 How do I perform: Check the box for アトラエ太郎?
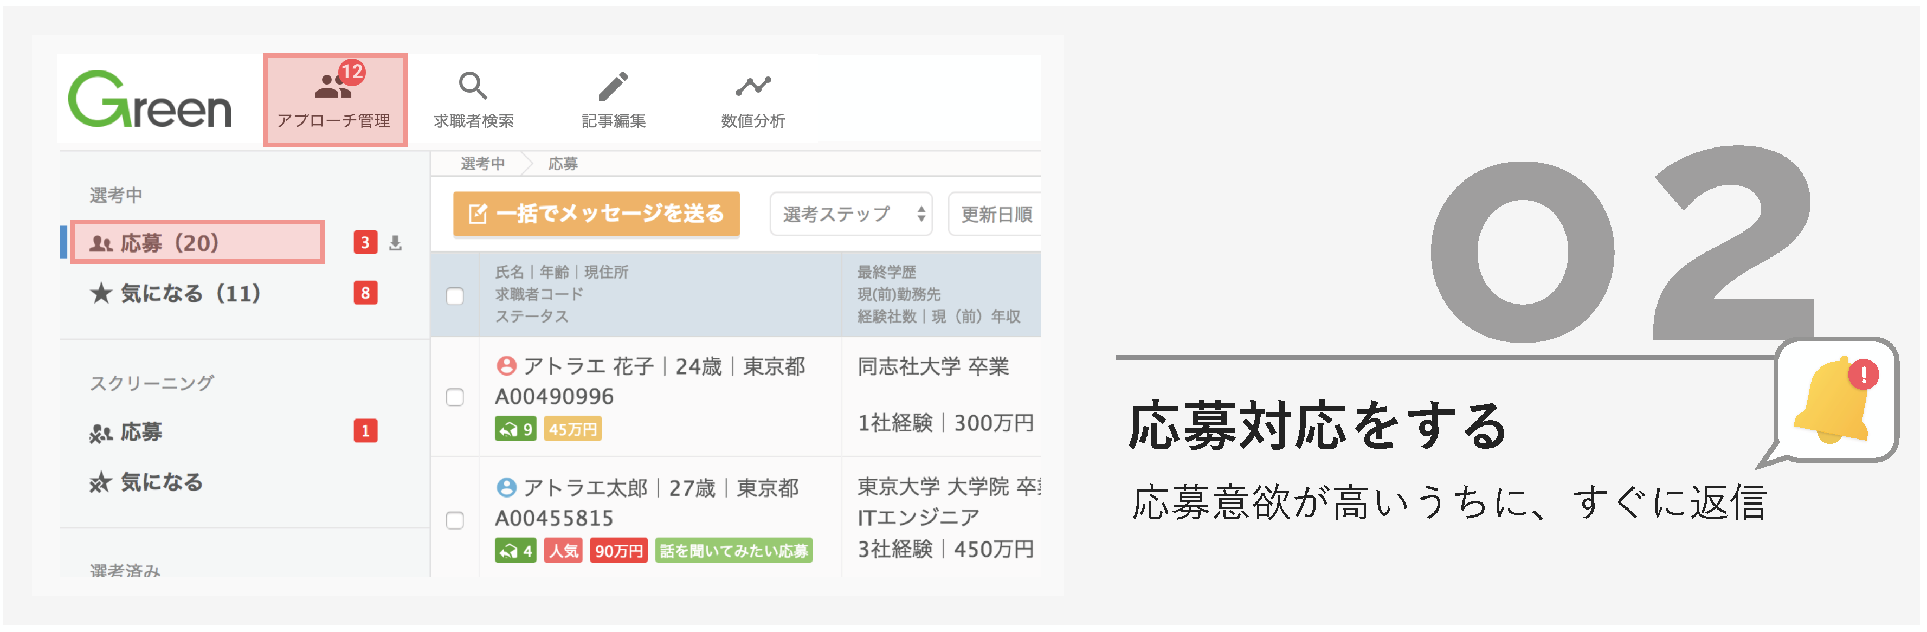coord(455,520)
